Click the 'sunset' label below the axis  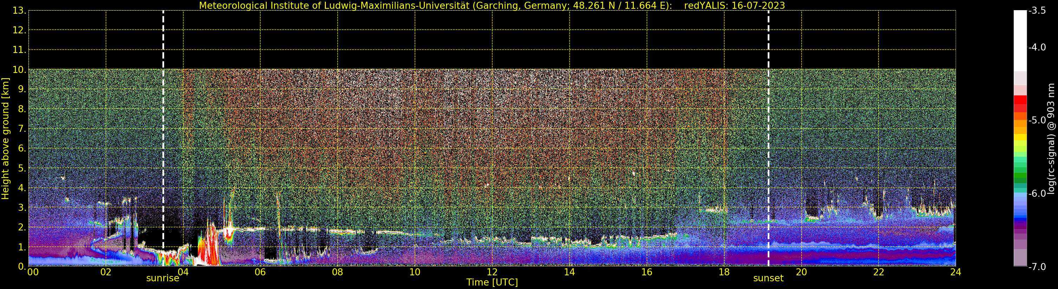768,278
